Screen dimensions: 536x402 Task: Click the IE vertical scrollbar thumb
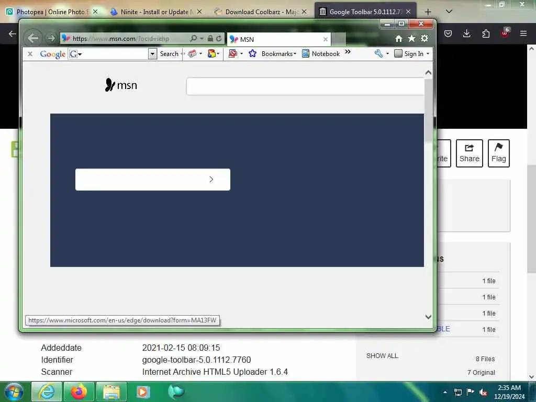pos(428,109)
